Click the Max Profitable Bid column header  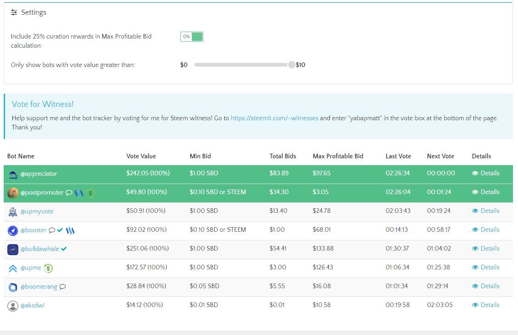(338, 156)
